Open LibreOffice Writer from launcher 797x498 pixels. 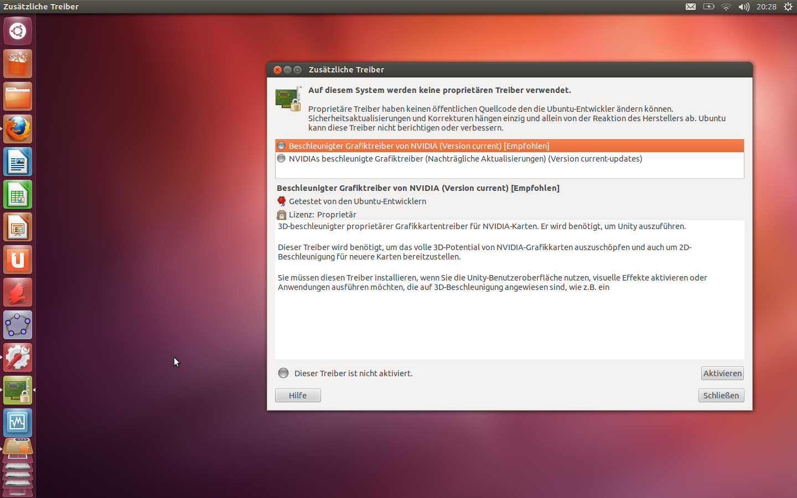(18, 162)
